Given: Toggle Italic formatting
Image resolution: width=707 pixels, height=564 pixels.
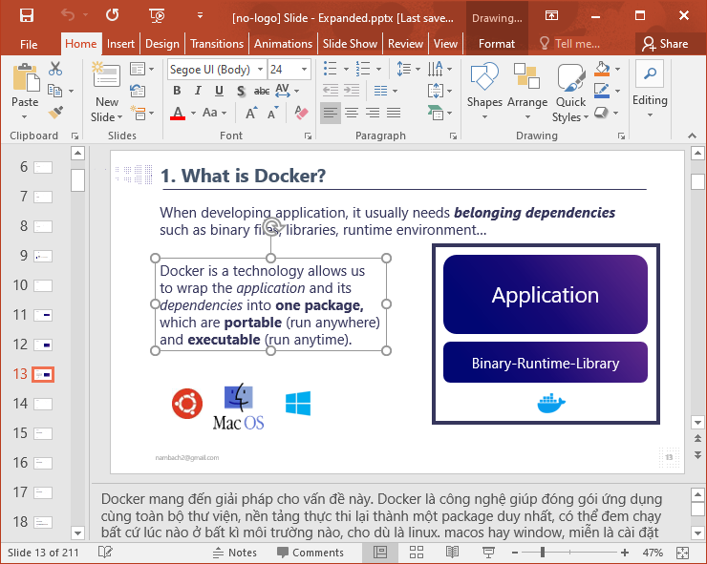Looking at the screenshot, I should (x=198, y=91).
